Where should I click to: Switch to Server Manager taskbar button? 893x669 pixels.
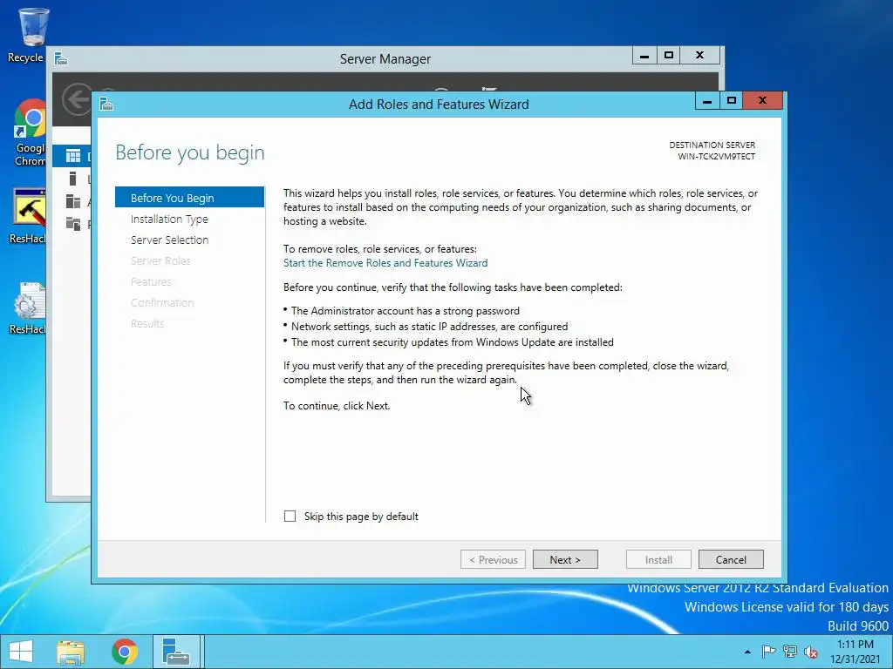(176, 652)
